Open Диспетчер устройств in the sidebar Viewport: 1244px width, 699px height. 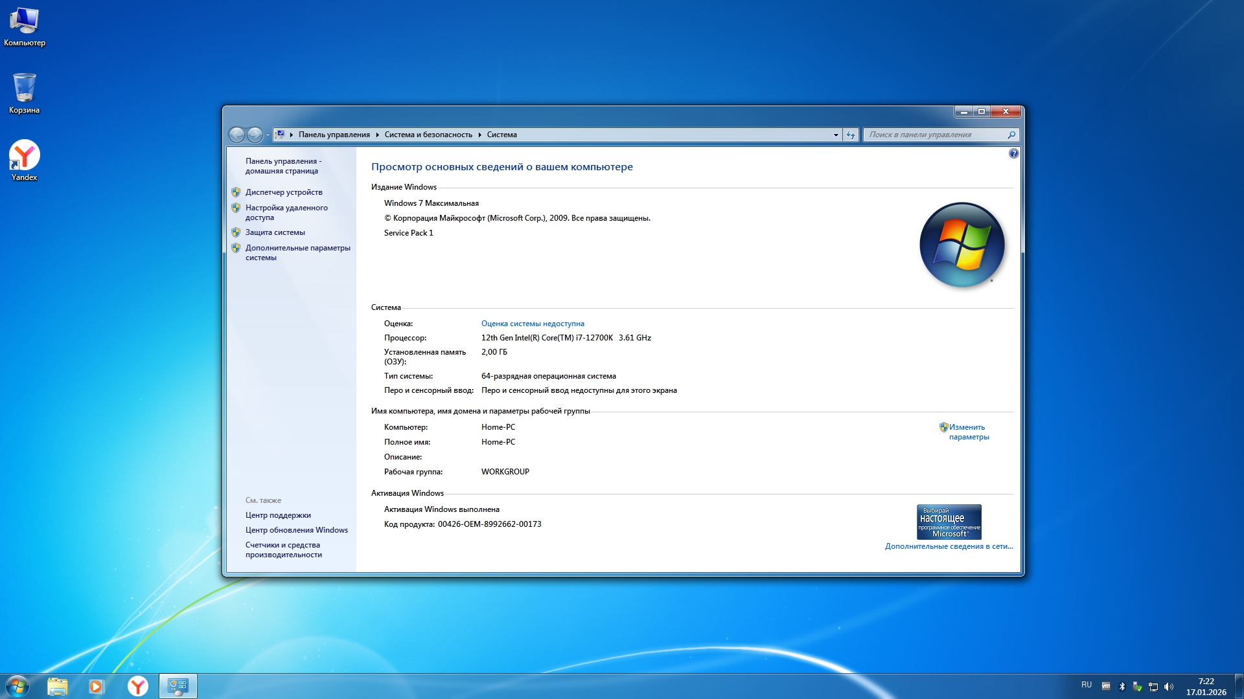pyautogui.click(x=283, y=192)
